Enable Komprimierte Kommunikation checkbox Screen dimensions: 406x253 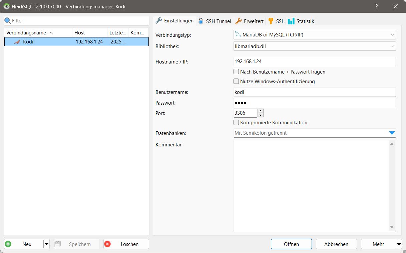click(x=236, y=122)
